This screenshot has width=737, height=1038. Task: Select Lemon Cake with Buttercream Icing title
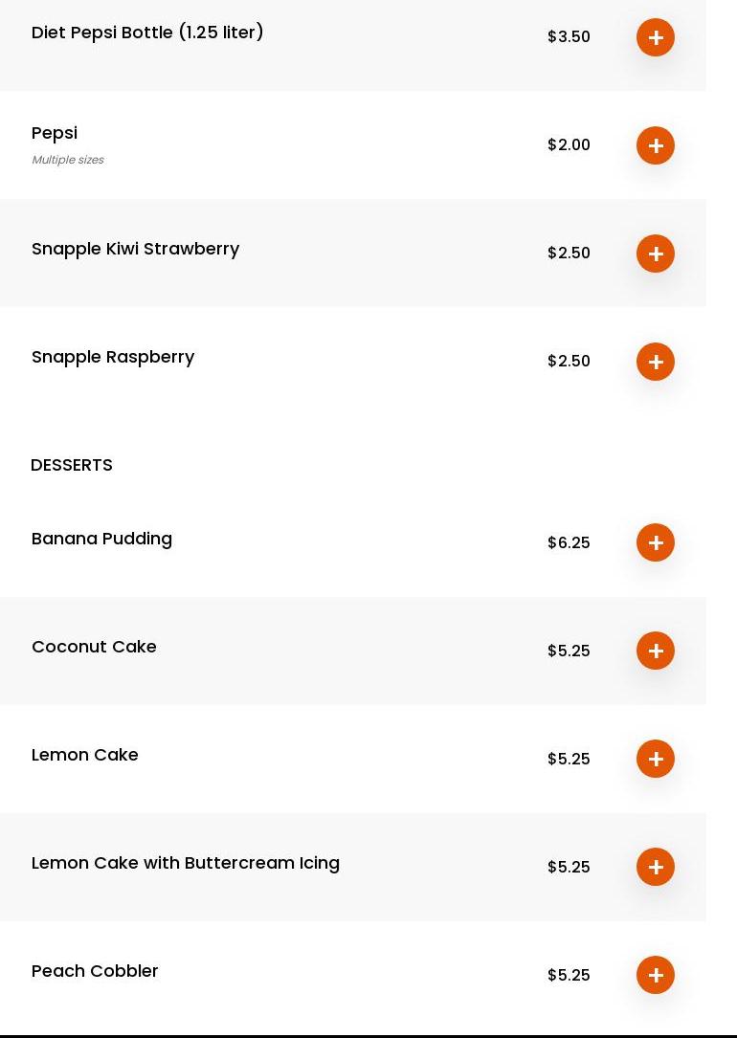coord(185,863)
